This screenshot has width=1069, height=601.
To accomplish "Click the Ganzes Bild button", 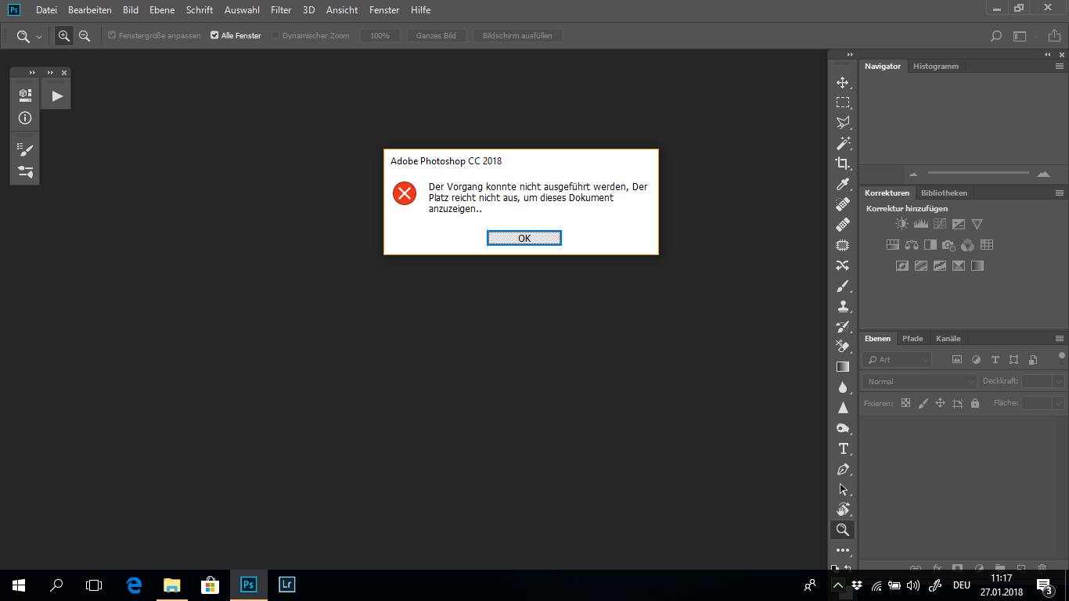I will tap(436, 36).
